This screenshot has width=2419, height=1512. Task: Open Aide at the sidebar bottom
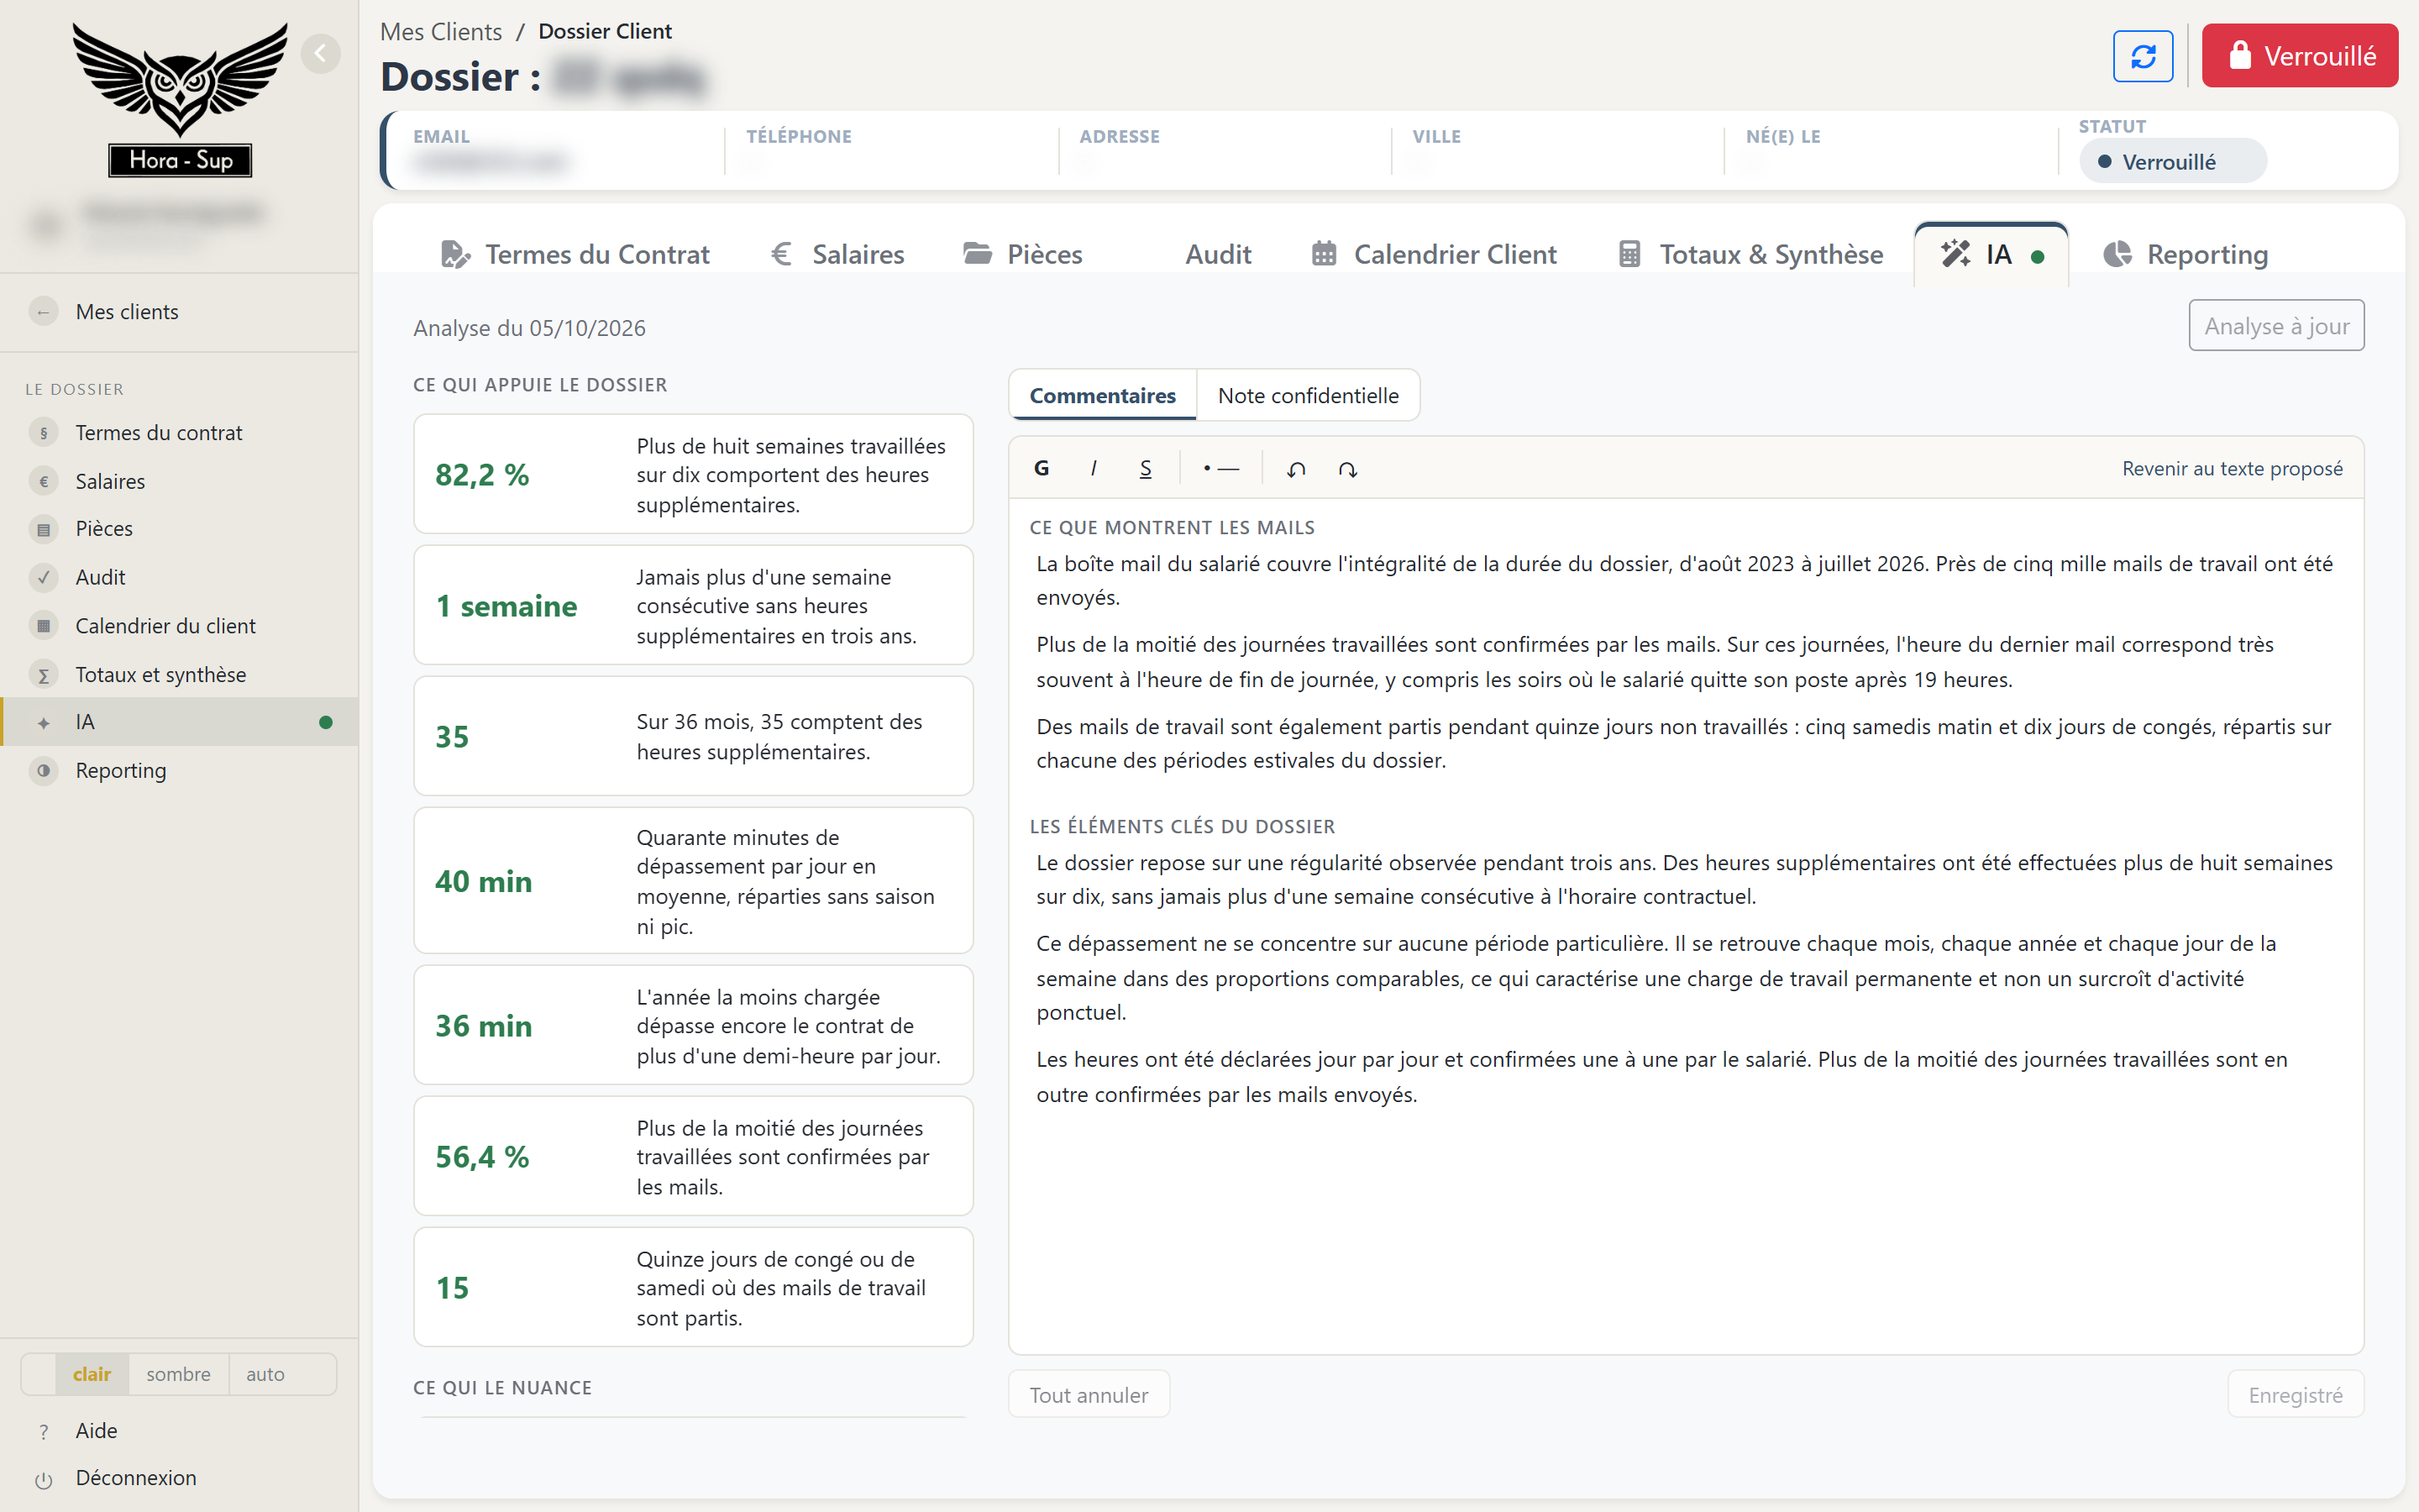[x=179, y=1431]
